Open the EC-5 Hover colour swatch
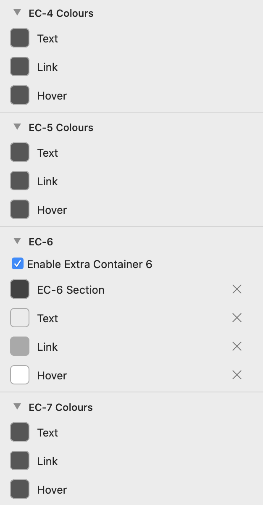The width and height of the screenshot is (263, 505). click(20, 209)
